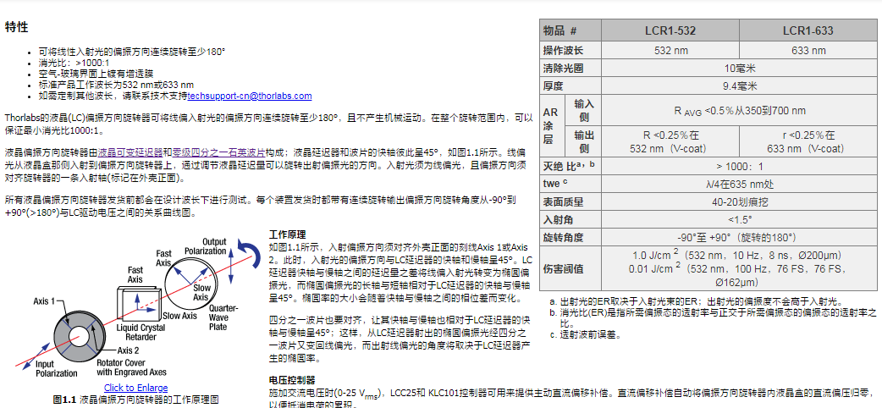The width and height of the screenshot is (882, 408).
Task: Click the LCR1-633 column header
Action: coord(808,30)
